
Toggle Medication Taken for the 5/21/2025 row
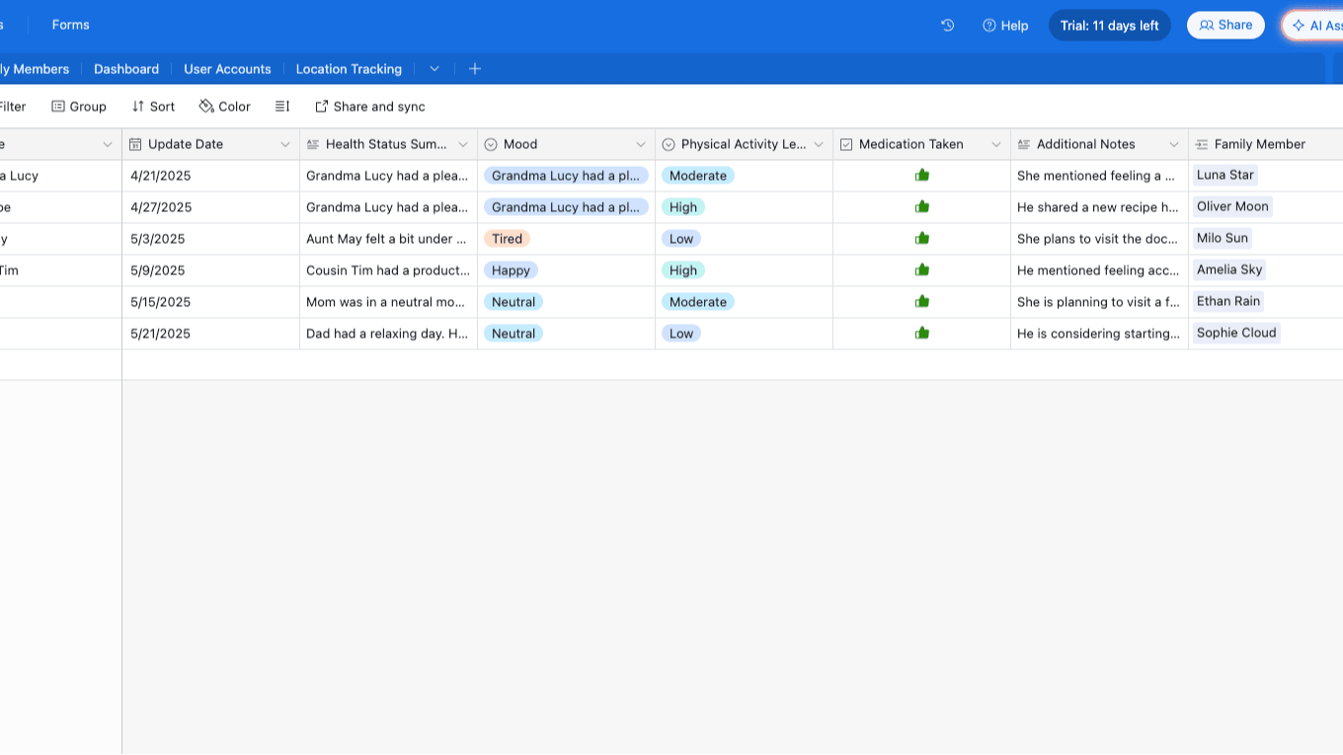pyautogui.click(x=922, y=333)
